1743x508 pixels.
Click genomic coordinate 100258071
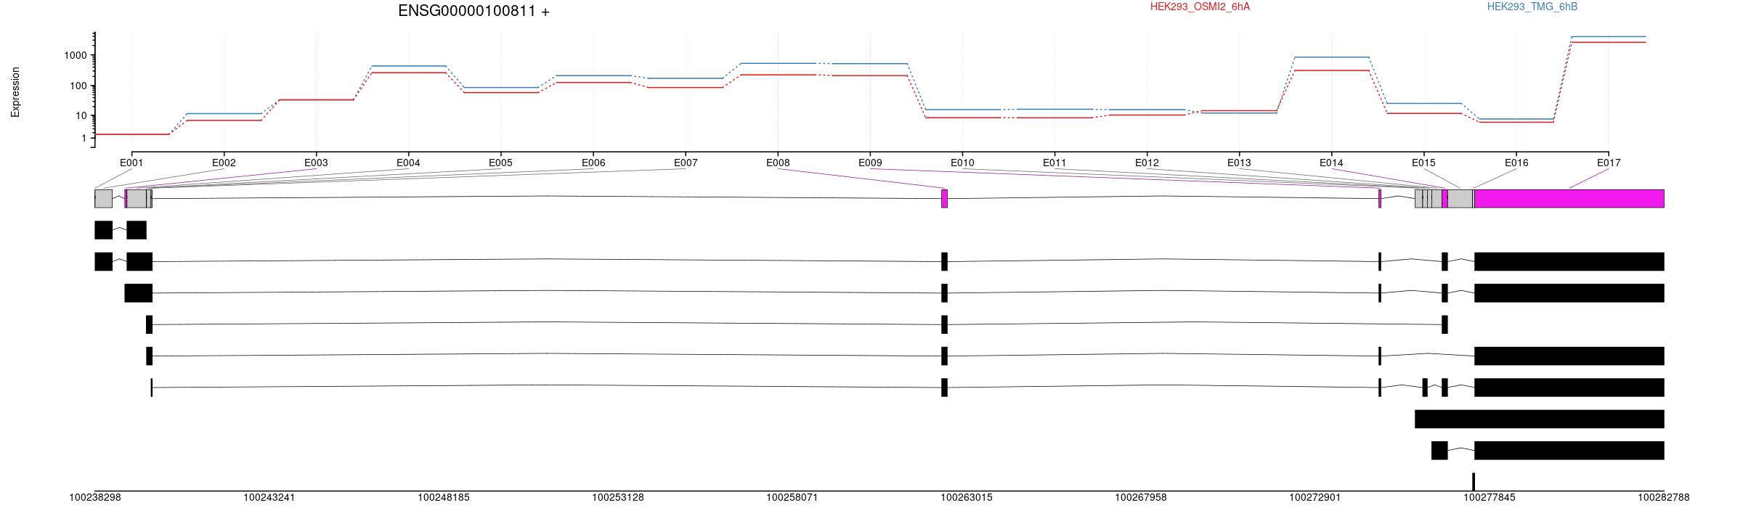[x=792, y=498]
